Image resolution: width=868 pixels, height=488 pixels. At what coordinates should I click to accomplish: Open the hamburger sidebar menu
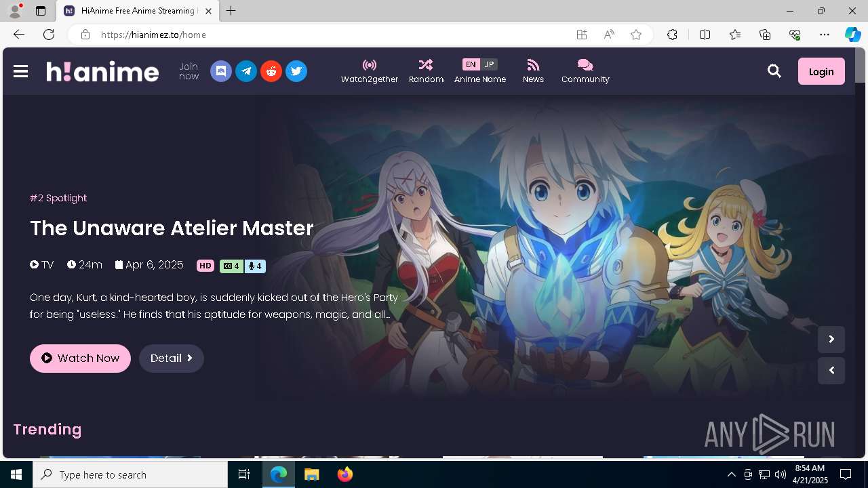(20, 71)
